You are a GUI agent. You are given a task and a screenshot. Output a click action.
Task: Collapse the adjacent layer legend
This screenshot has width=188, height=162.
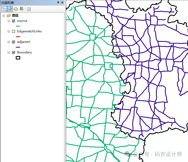pos(9,42)
